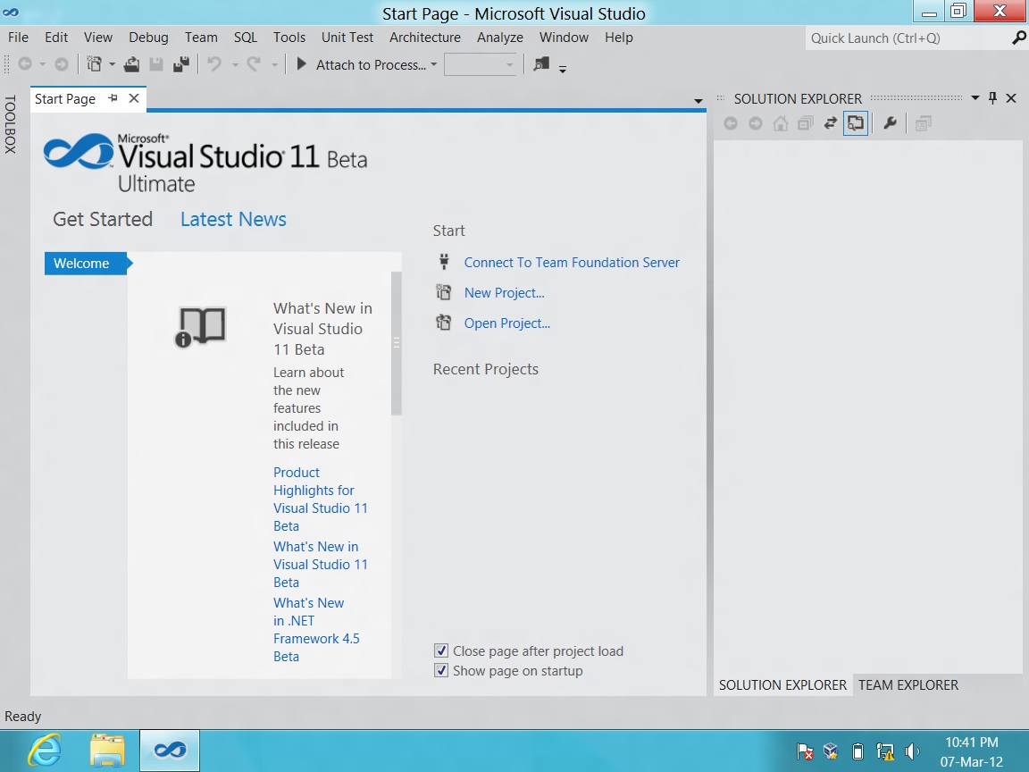Open the Redo history dropdown arrow
Image resolution: width=1029 pixels, height=772 pixels.
pos(274,64)
